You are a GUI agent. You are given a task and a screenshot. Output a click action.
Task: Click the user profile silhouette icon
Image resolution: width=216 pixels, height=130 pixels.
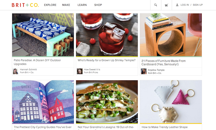pos(177,5)
